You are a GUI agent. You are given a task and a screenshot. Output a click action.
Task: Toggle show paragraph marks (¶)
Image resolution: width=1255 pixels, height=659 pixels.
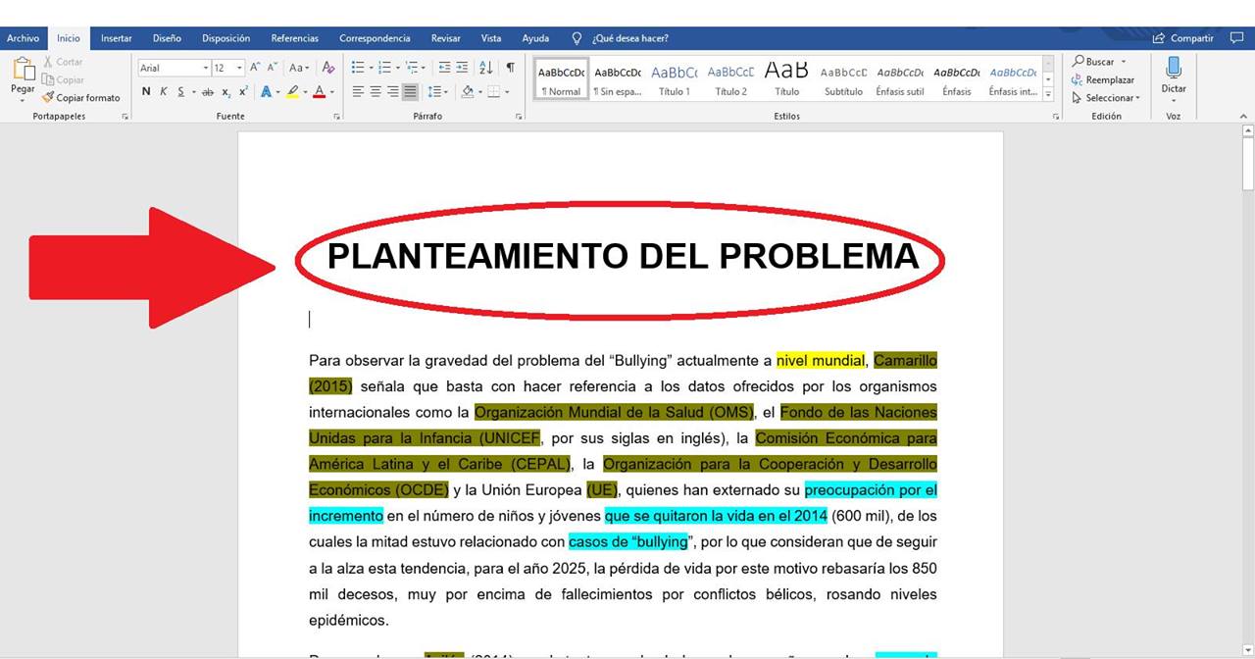point(510,68)
